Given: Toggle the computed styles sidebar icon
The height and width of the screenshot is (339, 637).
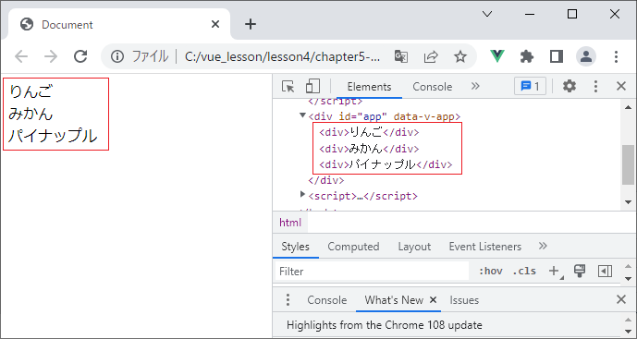Looking at the screenshot, I should pyautogui.click(x=605, y=271).
